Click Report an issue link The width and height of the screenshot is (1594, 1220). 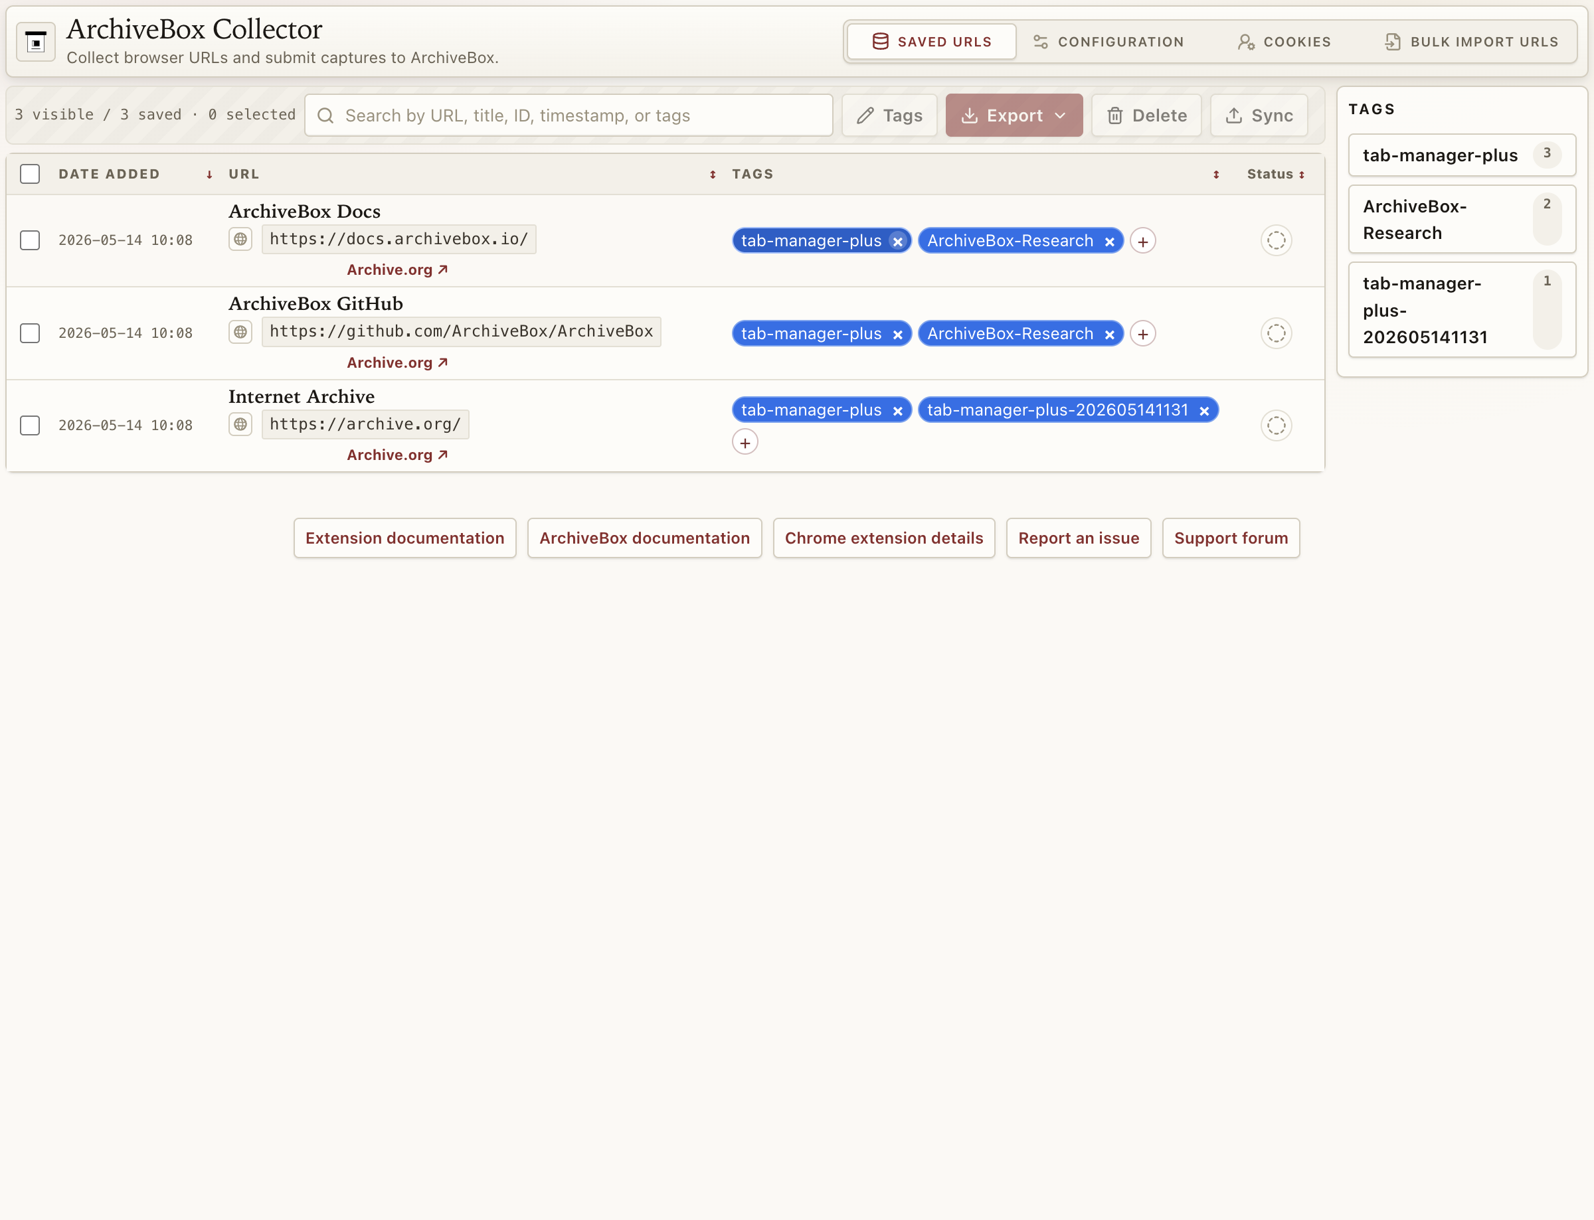coord(1078,538)
